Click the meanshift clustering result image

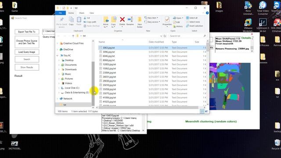pos(230,86)
